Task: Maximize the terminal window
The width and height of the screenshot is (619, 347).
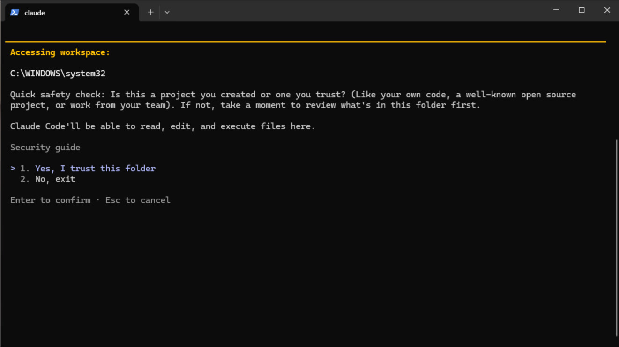Action: coord(582,10)
